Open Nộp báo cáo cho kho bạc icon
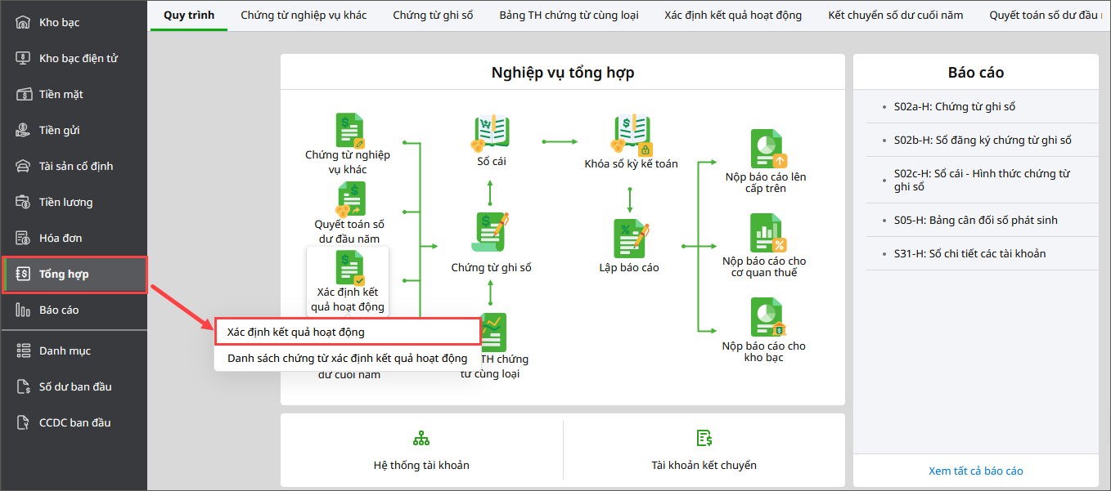Image resolution: width=1111 pixels, height=491 pixels. pyautogui.click(x=768, y=318)
